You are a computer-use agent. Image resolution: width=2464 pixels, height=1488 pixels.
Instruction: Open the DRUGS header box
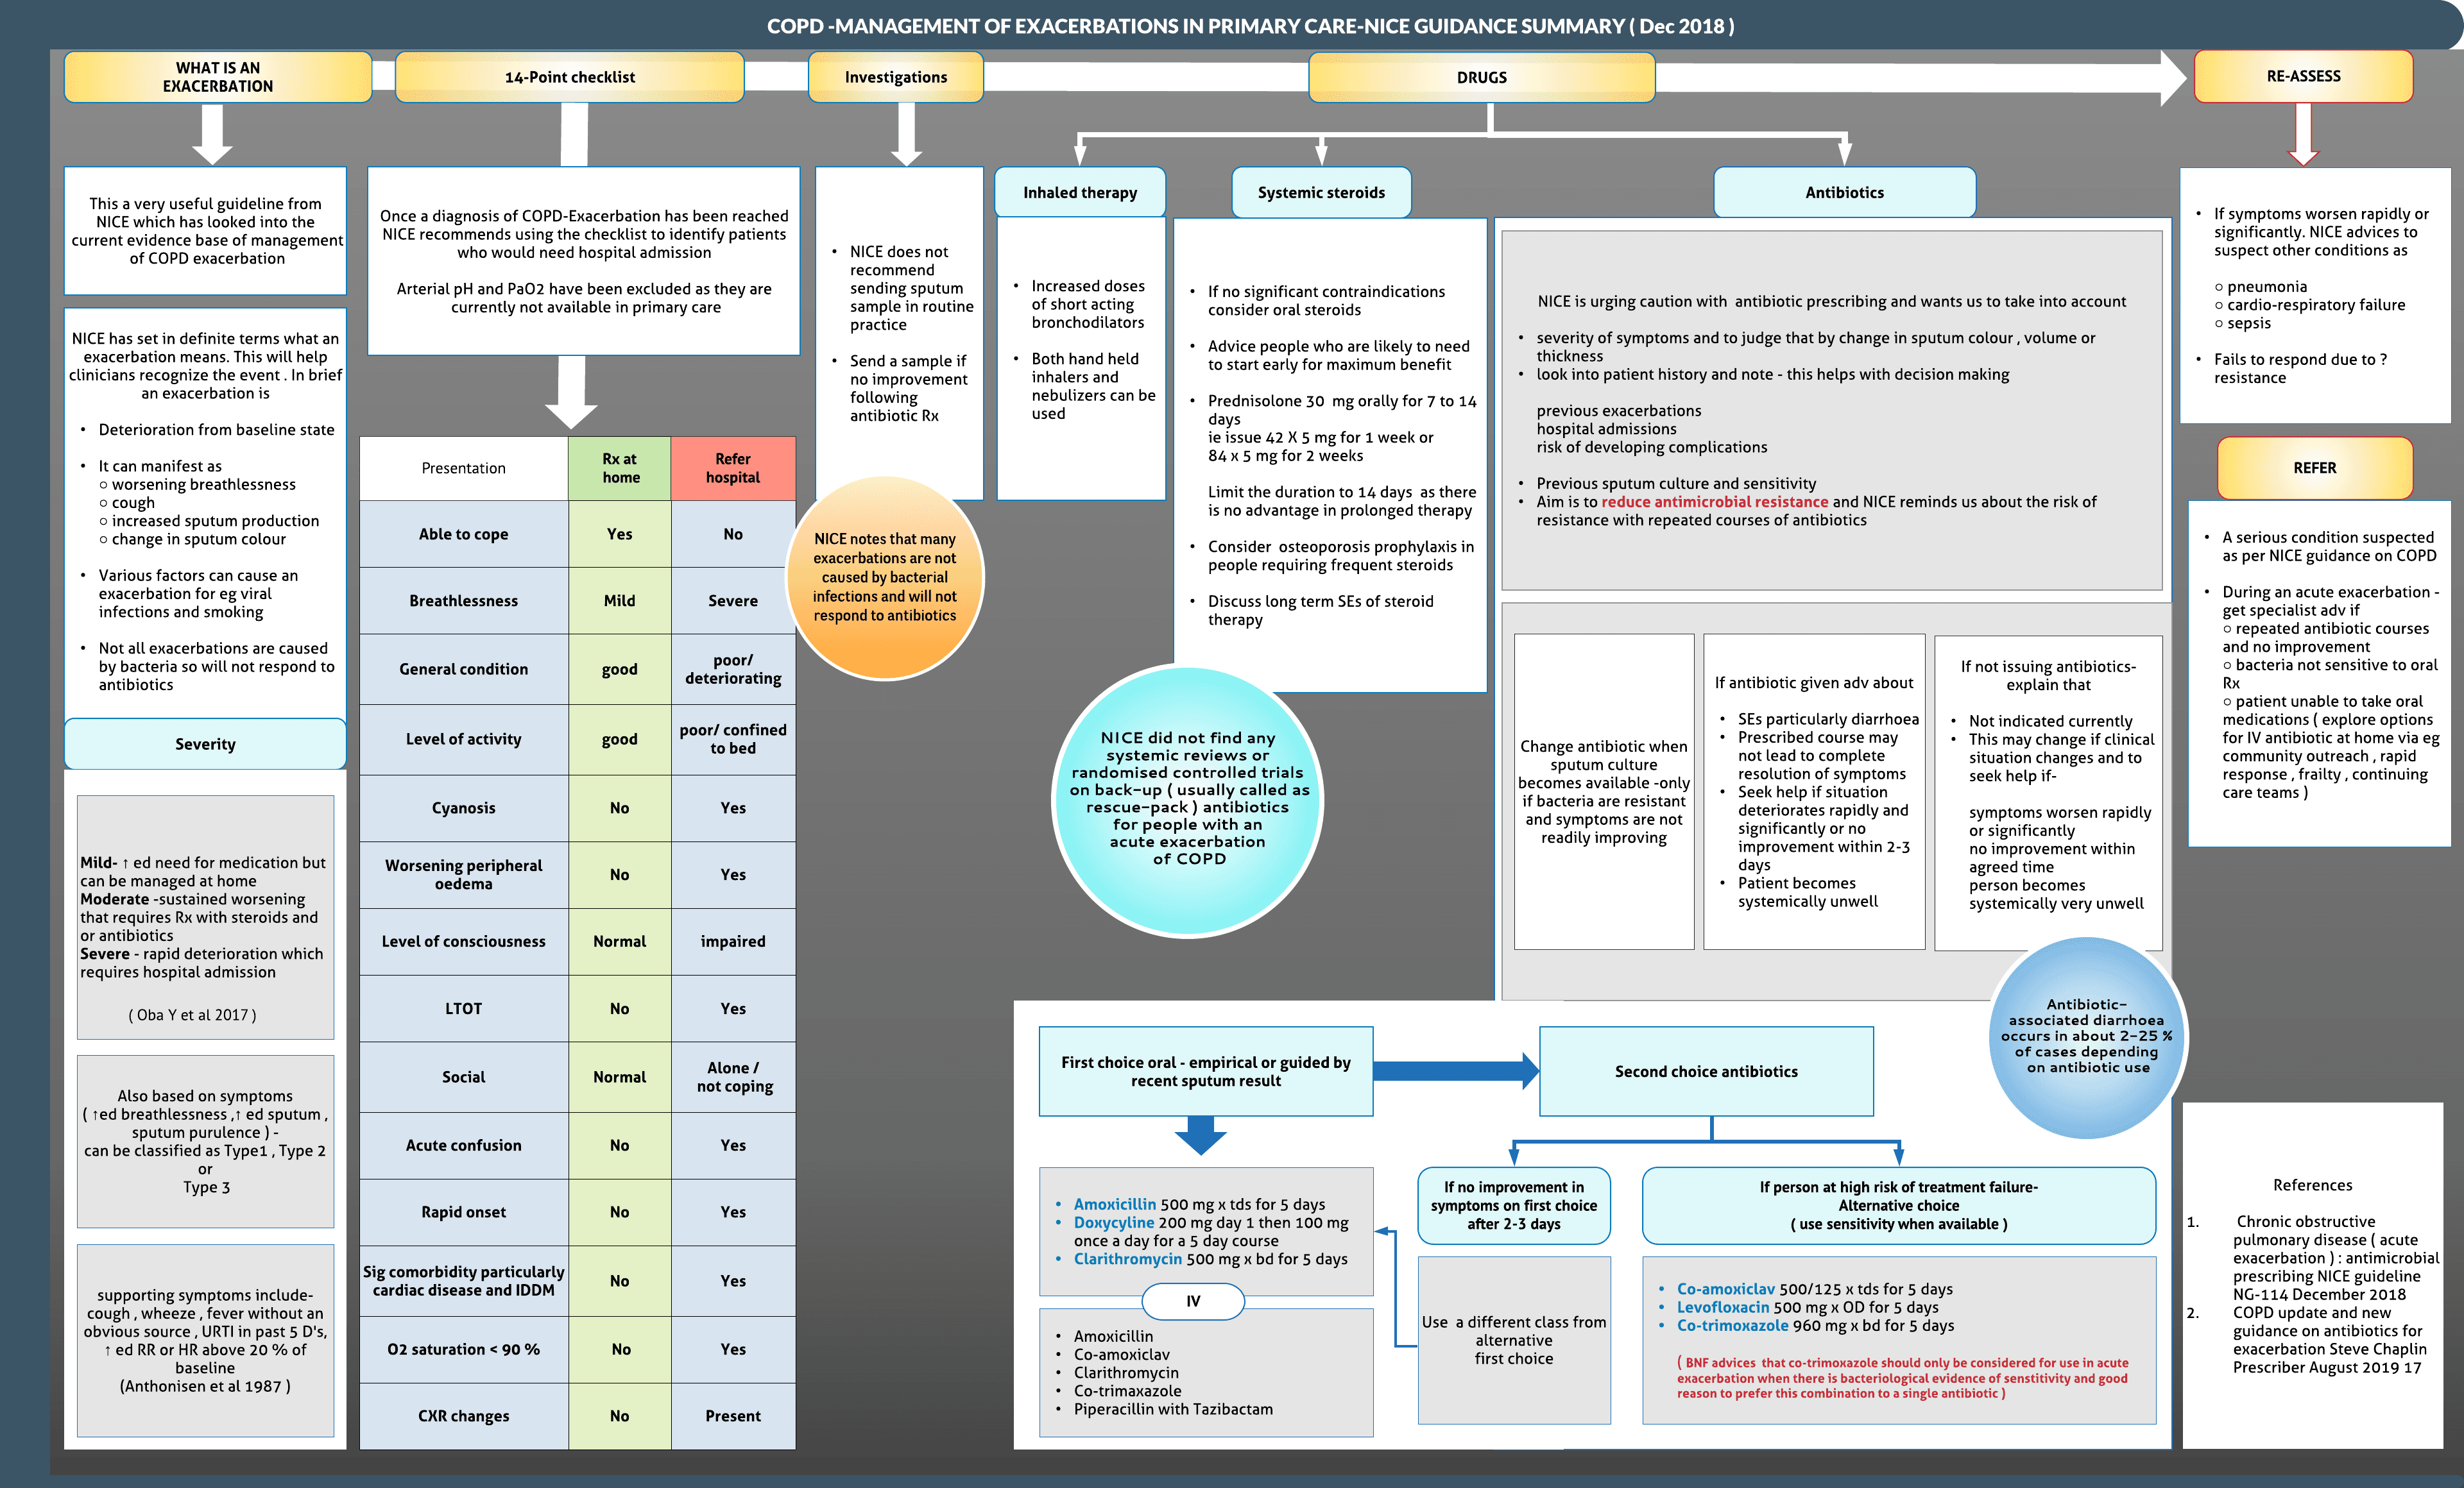(x=1481, y=77)
